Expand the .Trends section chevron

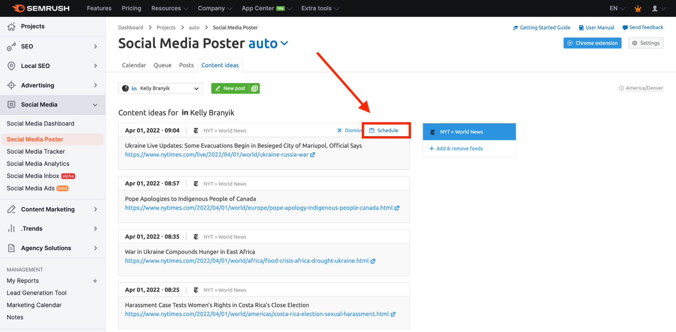tap(95, 229)
